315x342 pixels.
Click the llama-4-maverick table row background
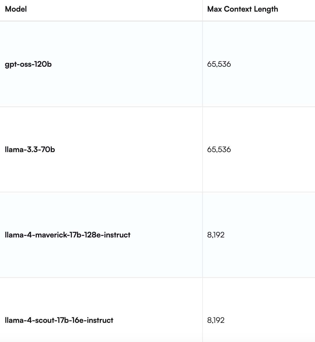[x=157, y=235]
